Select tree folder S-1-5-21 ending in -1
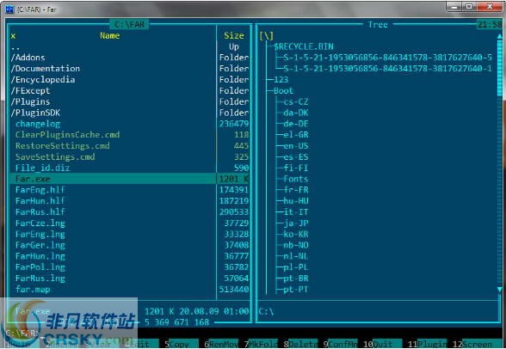 388,69
